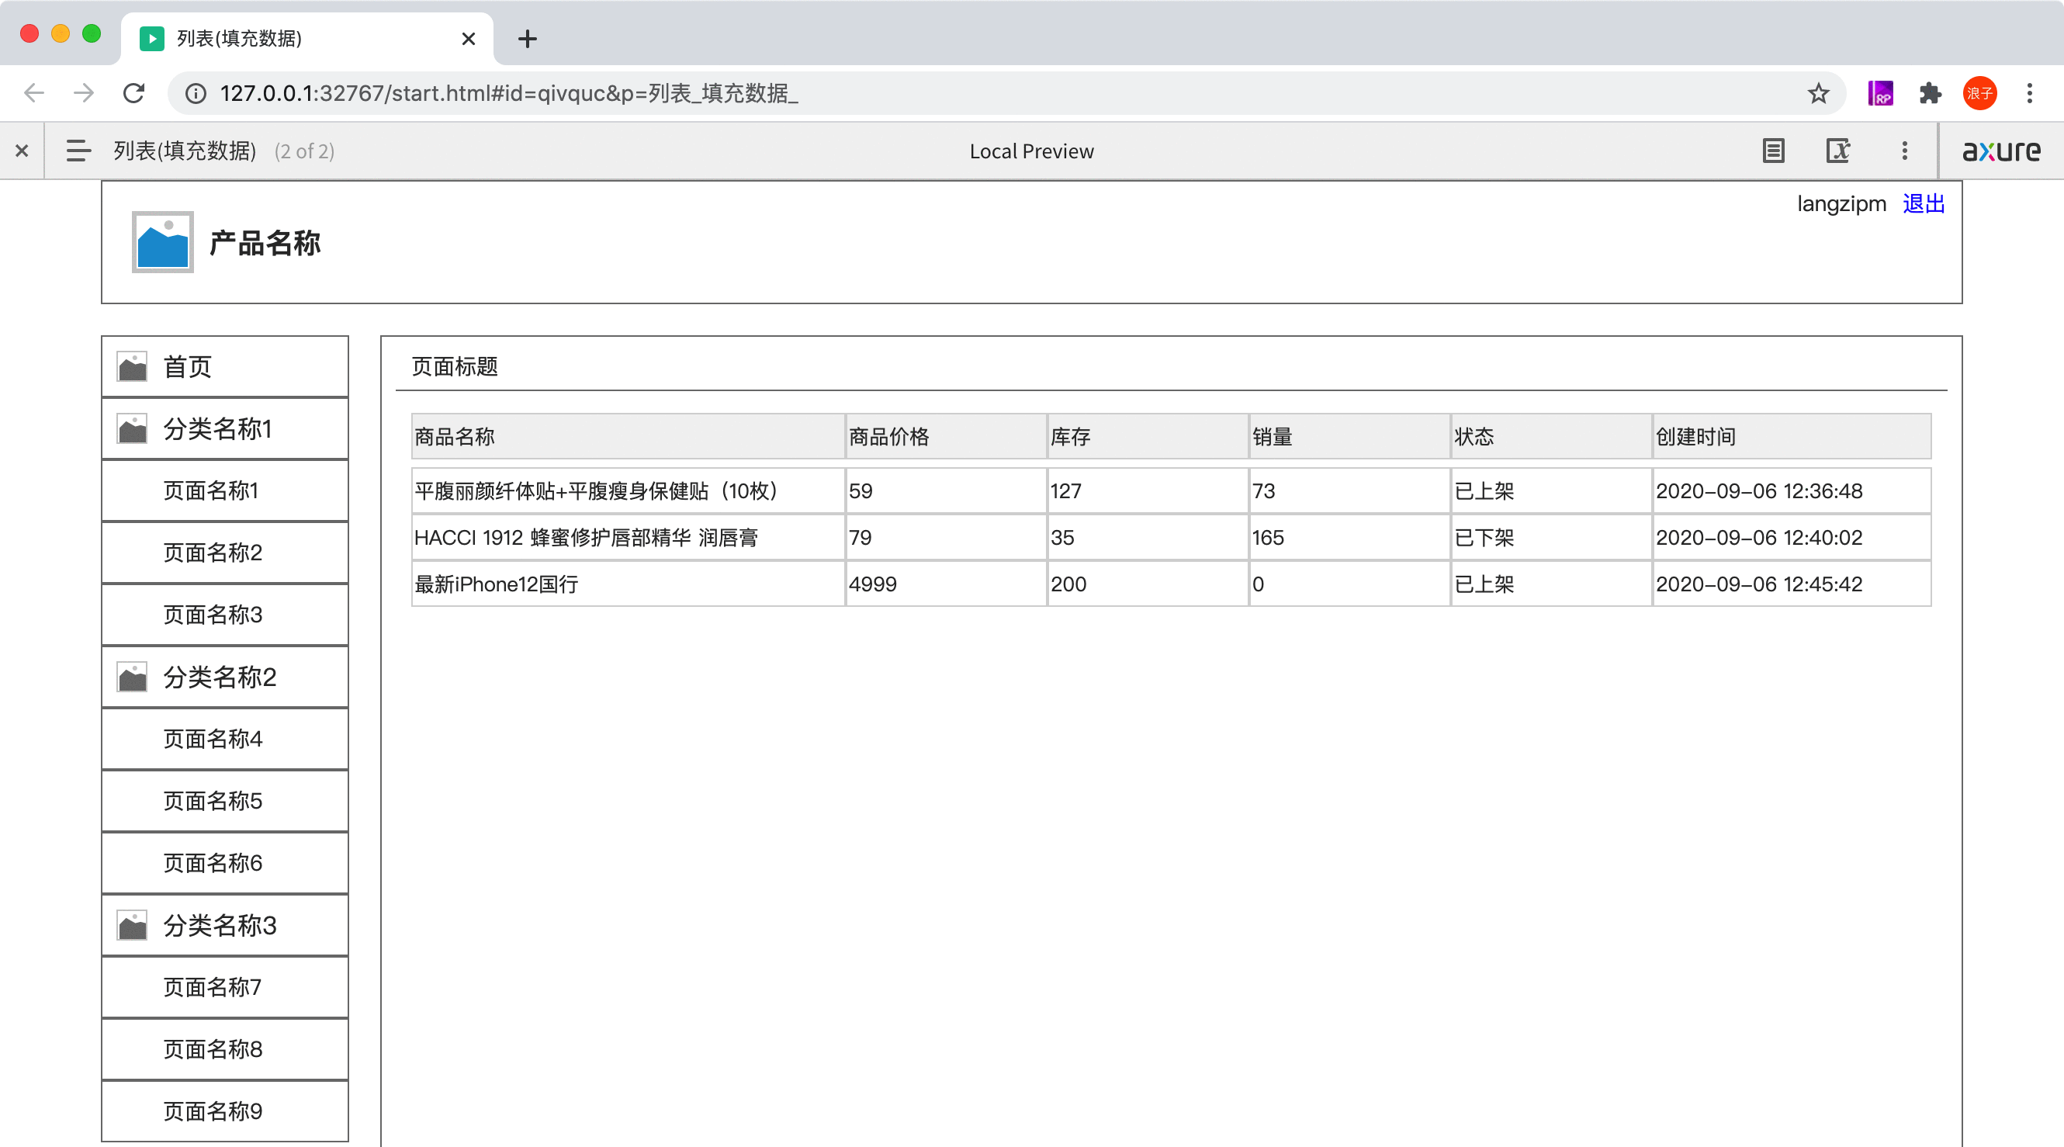The width and height of the screenshot is (2064, 1147).
Task: Open 页面名称3 in the side menu
Action: (x=225, y=615)
